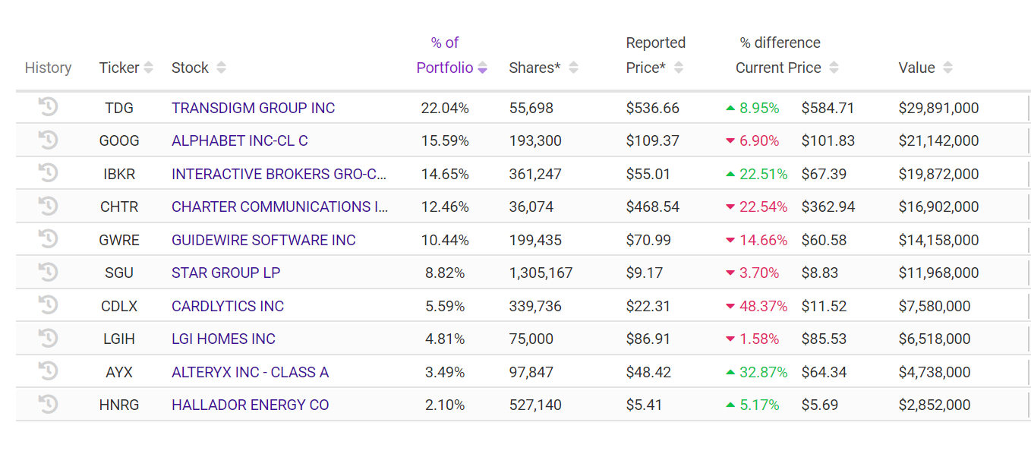Open the TRANSDIGM GROUP INC stock link
This screenshot has height=454, width=1031.
pyautogui.click(x=253, y=108)
